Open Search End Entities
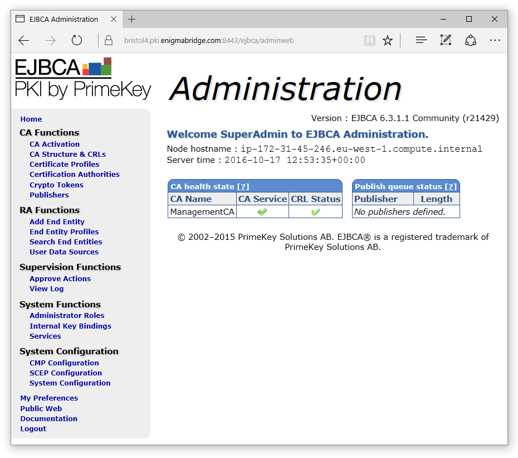Screen dimensions: 518x458 coord(66,242)
